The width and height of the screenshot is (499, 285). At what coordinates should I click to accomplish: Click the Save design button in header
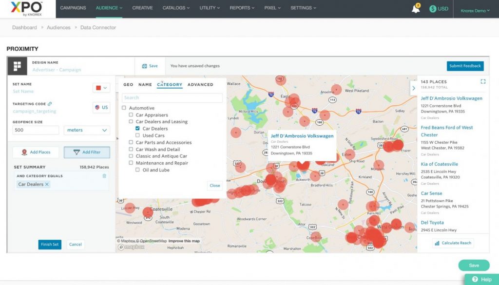click(150, 66)
